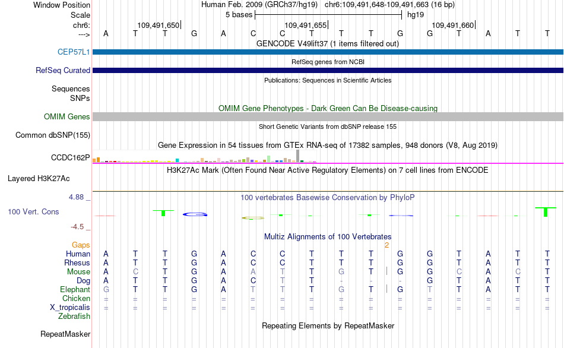This screenshot has height=348, width=564.
Task: Click the first base A in reference sequence
Action: 106,33
